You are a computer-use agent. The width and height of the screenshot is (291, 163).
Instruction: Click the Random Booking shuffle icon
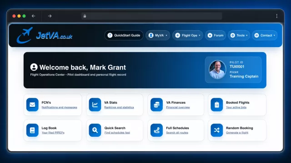(216, 130)
